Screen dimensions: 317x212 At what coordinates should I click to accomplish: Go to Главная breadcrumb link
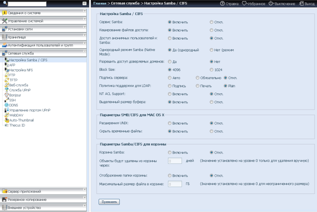click(100, 4)
